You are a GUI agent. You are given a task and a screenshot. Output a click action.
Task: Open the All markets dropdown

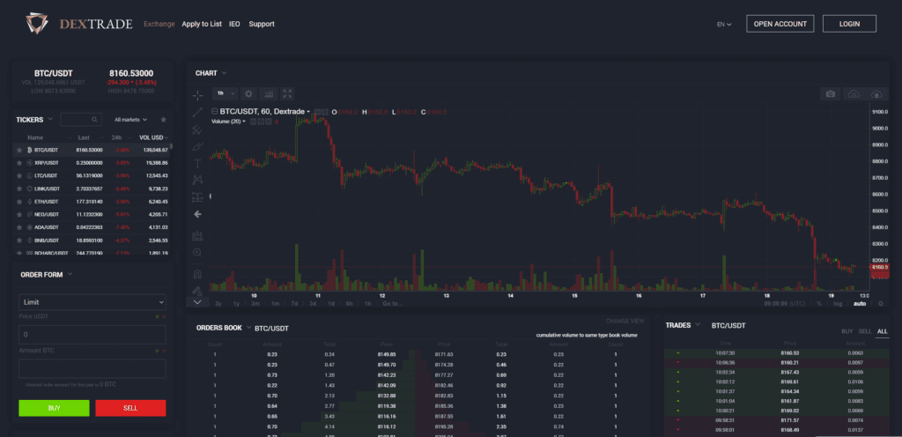click(x=130, y=120)
